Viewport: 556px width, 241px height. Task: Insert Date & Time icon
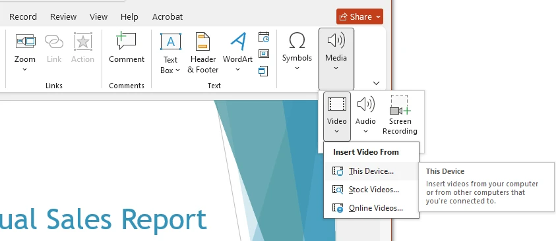click(x=263, y=37)
